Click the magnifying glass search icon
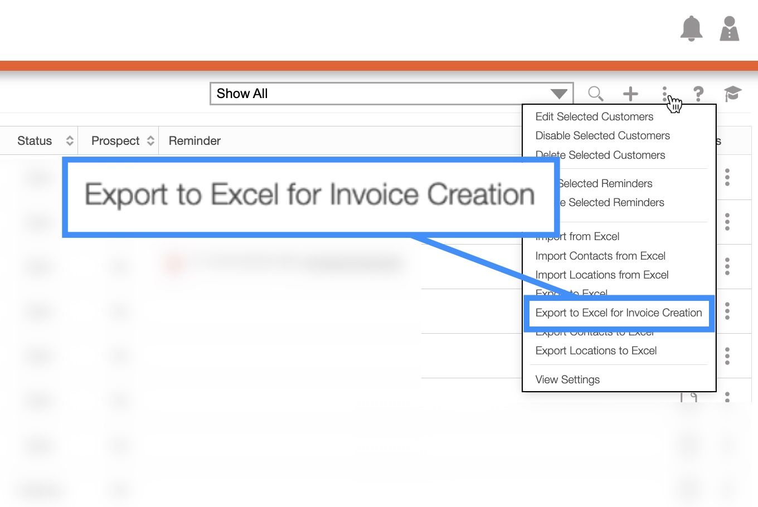 pos(595,94)
